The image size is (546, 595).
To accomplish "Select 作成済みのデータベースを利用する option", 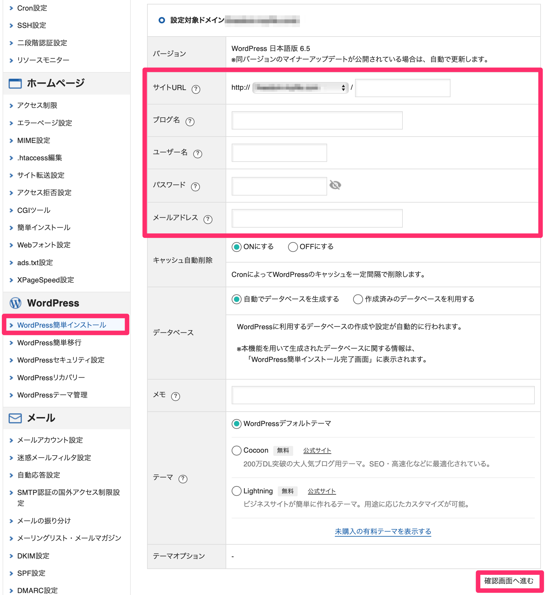I will tap(358, 299).
